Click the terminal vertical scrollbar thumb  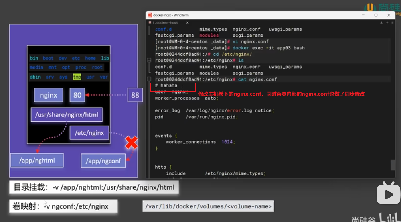393,165
